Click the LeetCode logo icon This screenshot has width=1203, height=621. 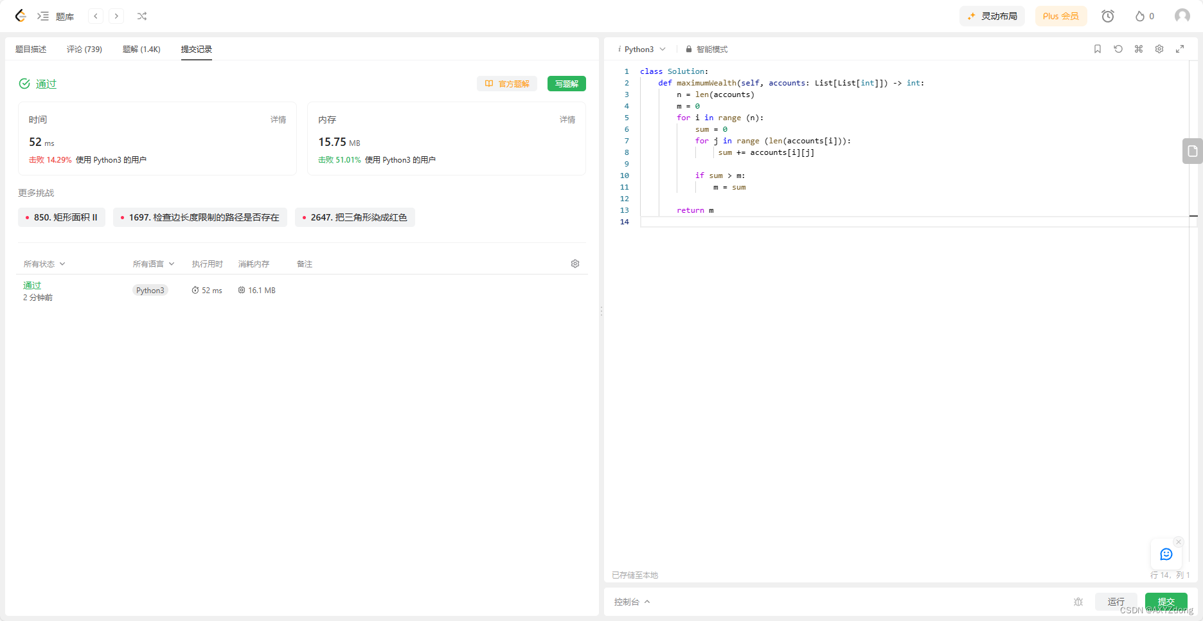tap(21, 16)
